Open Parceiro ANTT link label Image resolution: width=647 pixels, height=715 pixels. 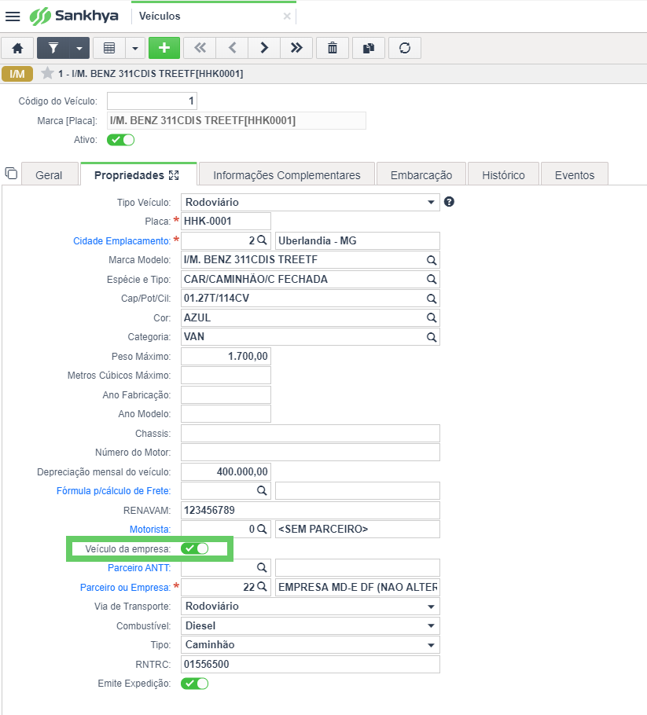[x=139, y=568]
